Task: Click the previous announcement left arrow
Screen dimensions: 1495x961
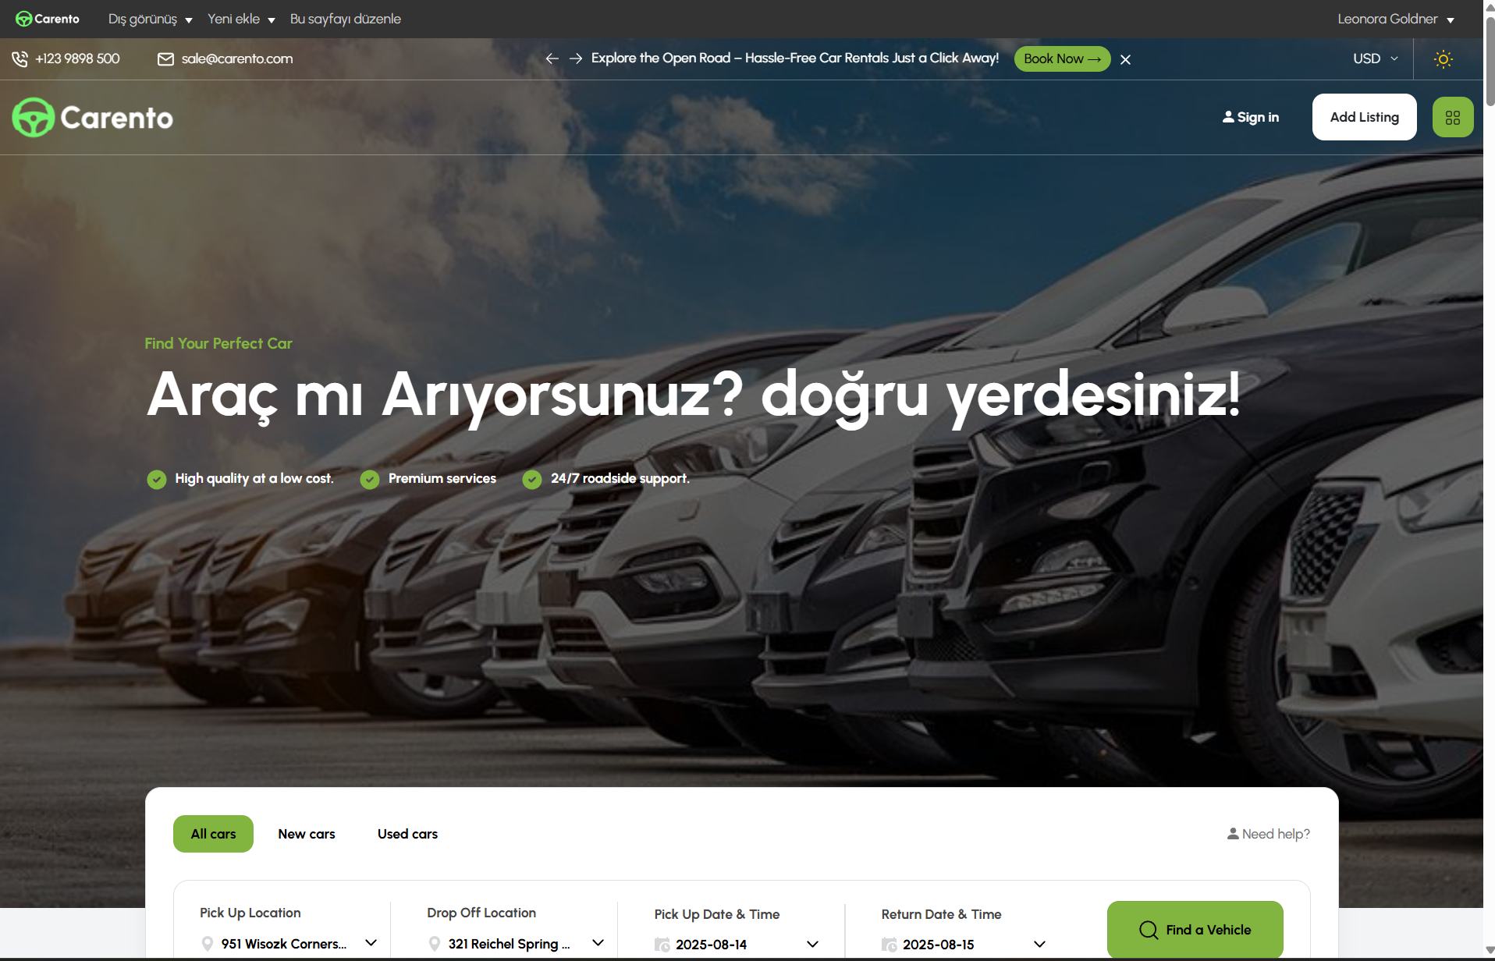Action: 552,59
